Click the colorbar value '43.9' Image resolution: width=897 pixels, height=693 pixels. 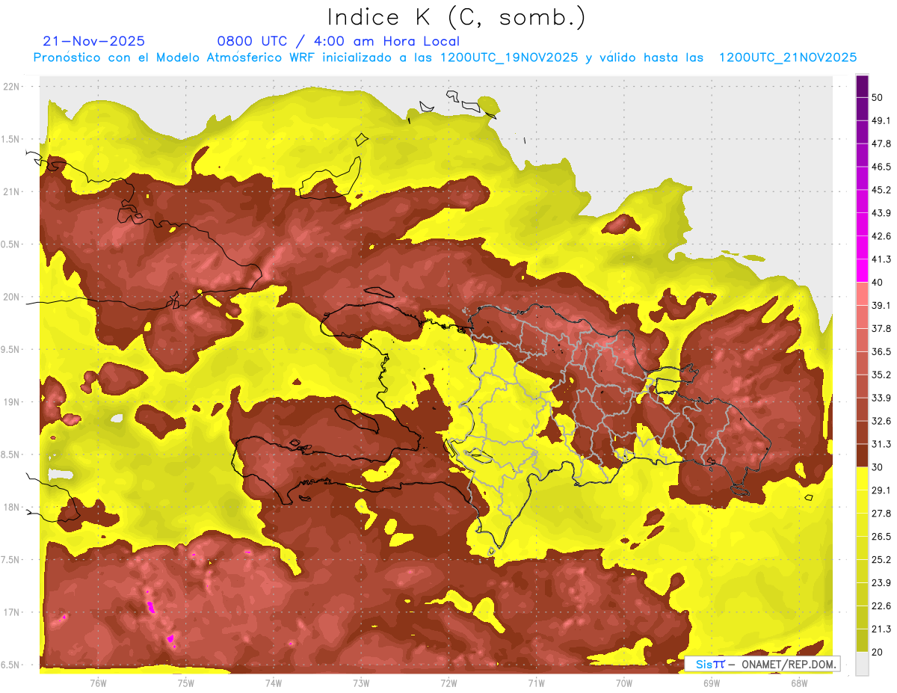[881, 213]
